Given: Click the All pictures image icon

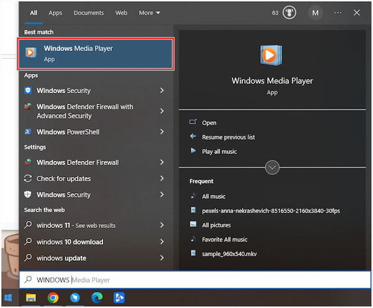Looking at the screenshot, I should click(x=193, y=224).
